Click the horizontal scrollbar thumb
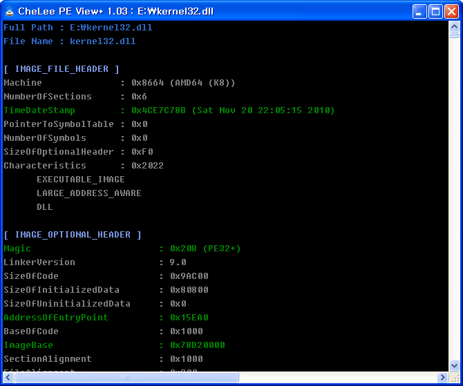 point(126,377)
